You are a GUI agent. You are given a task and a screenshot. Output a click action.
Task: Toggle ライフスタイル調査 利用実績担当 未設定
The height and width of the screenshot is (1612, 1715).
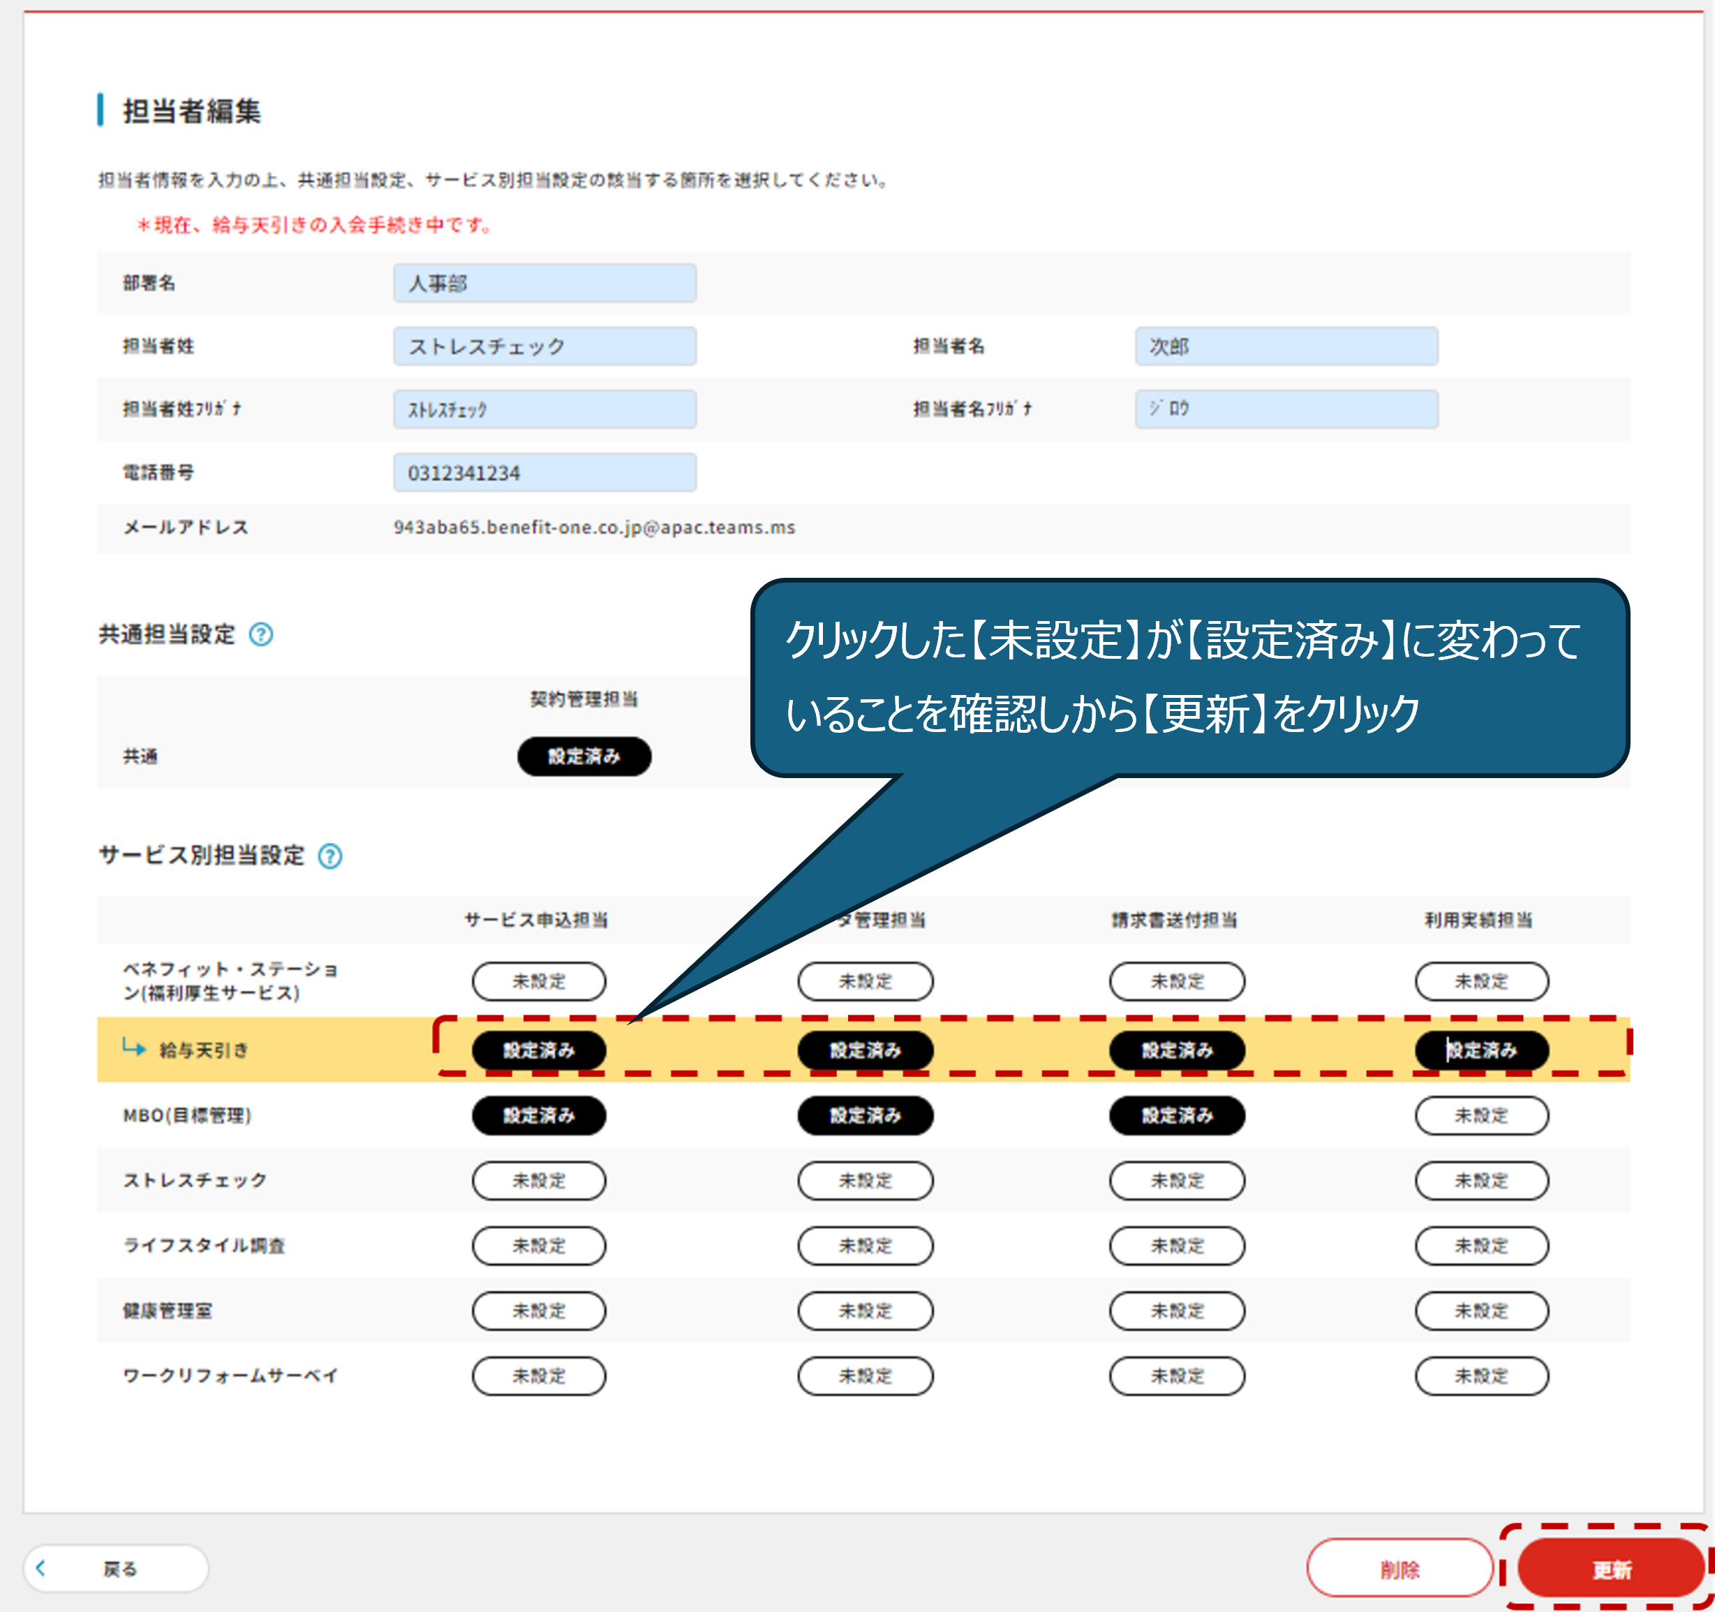pyautogui.click(x=1481, y=1246)
